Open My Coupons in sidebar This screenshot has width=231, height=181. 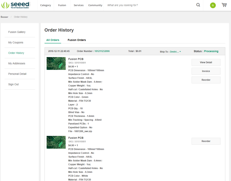pyautogui.click(x=16, y=43)
